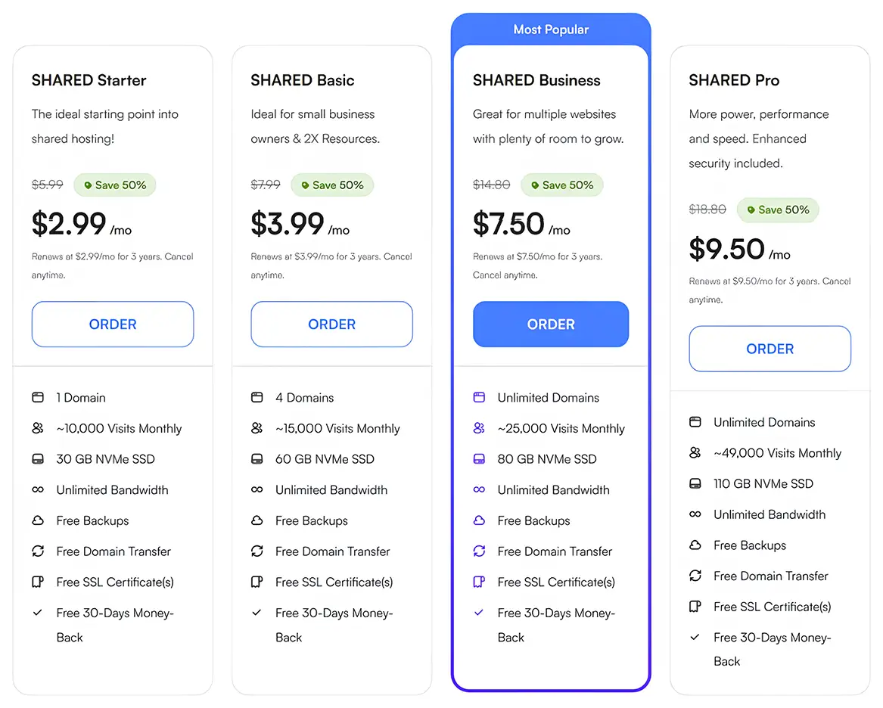883x708 pixels.
Task: Click the Save 50% badge on SHARED Starter
Action: pyautogui.click(x=115, y=185)
